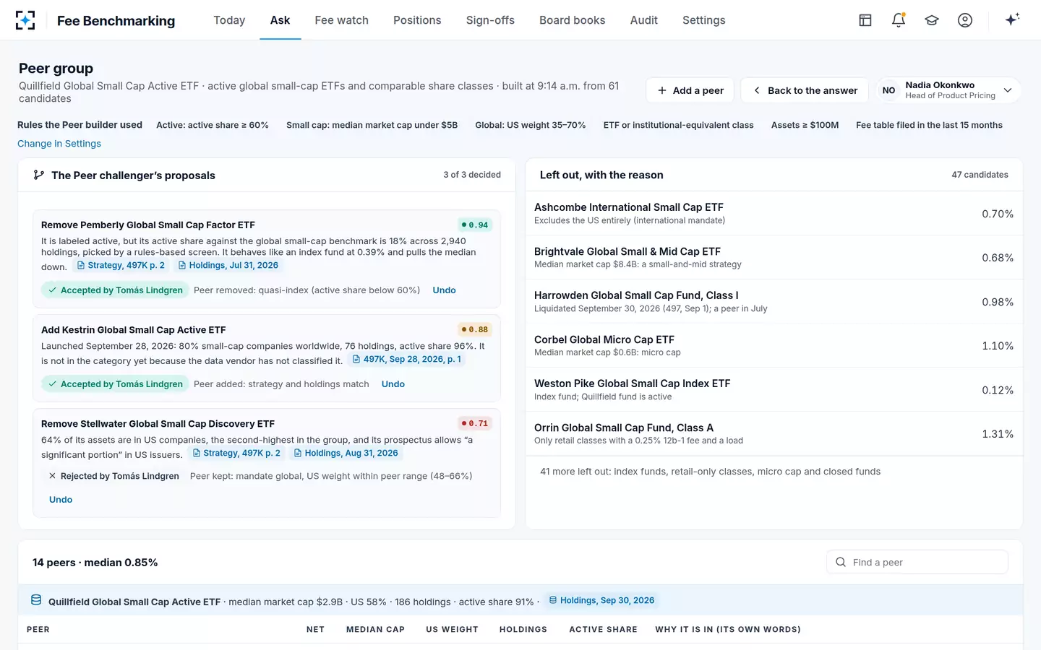This screenshot has height=650, width=1041.
Task: Open the Audit tab
Action: [x=643, y=20]
